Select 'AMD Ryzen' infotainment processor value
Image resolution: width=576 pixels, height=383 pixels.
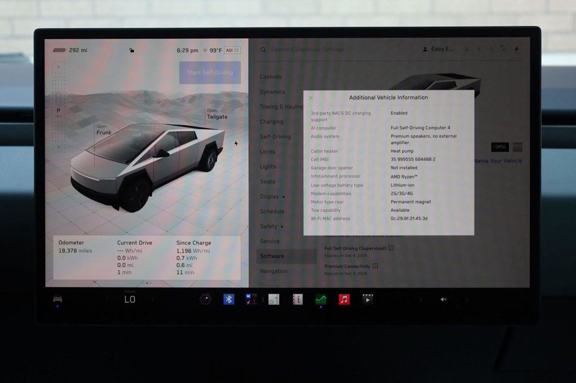point(404,176)
